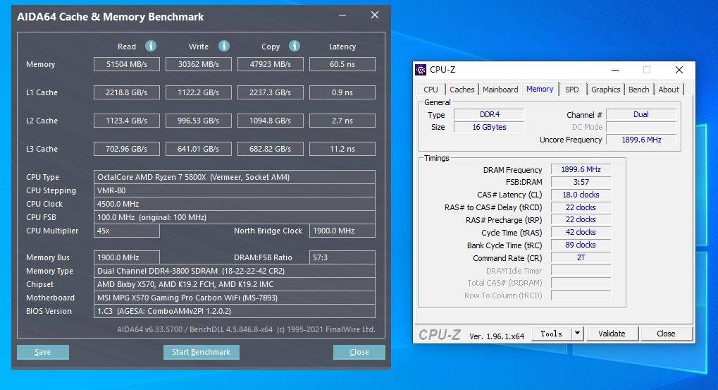Click L2 Cache latency 2.7 ns
Viewport: 718px width, 390px height.
(x=342, y=121)
